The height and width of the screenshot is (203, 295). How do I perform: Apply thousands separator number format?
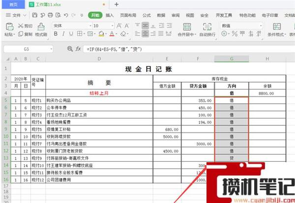[x=242, y=33]
